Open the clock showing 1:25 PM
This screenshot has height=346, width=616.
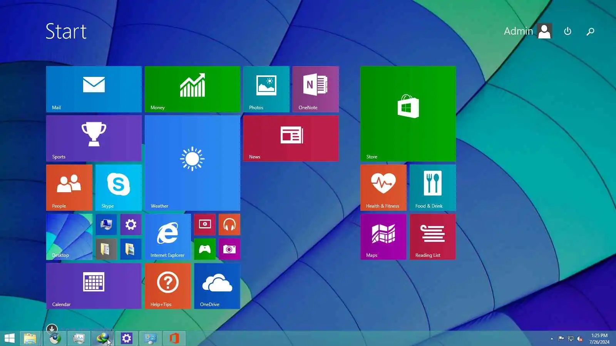[599, 339]
